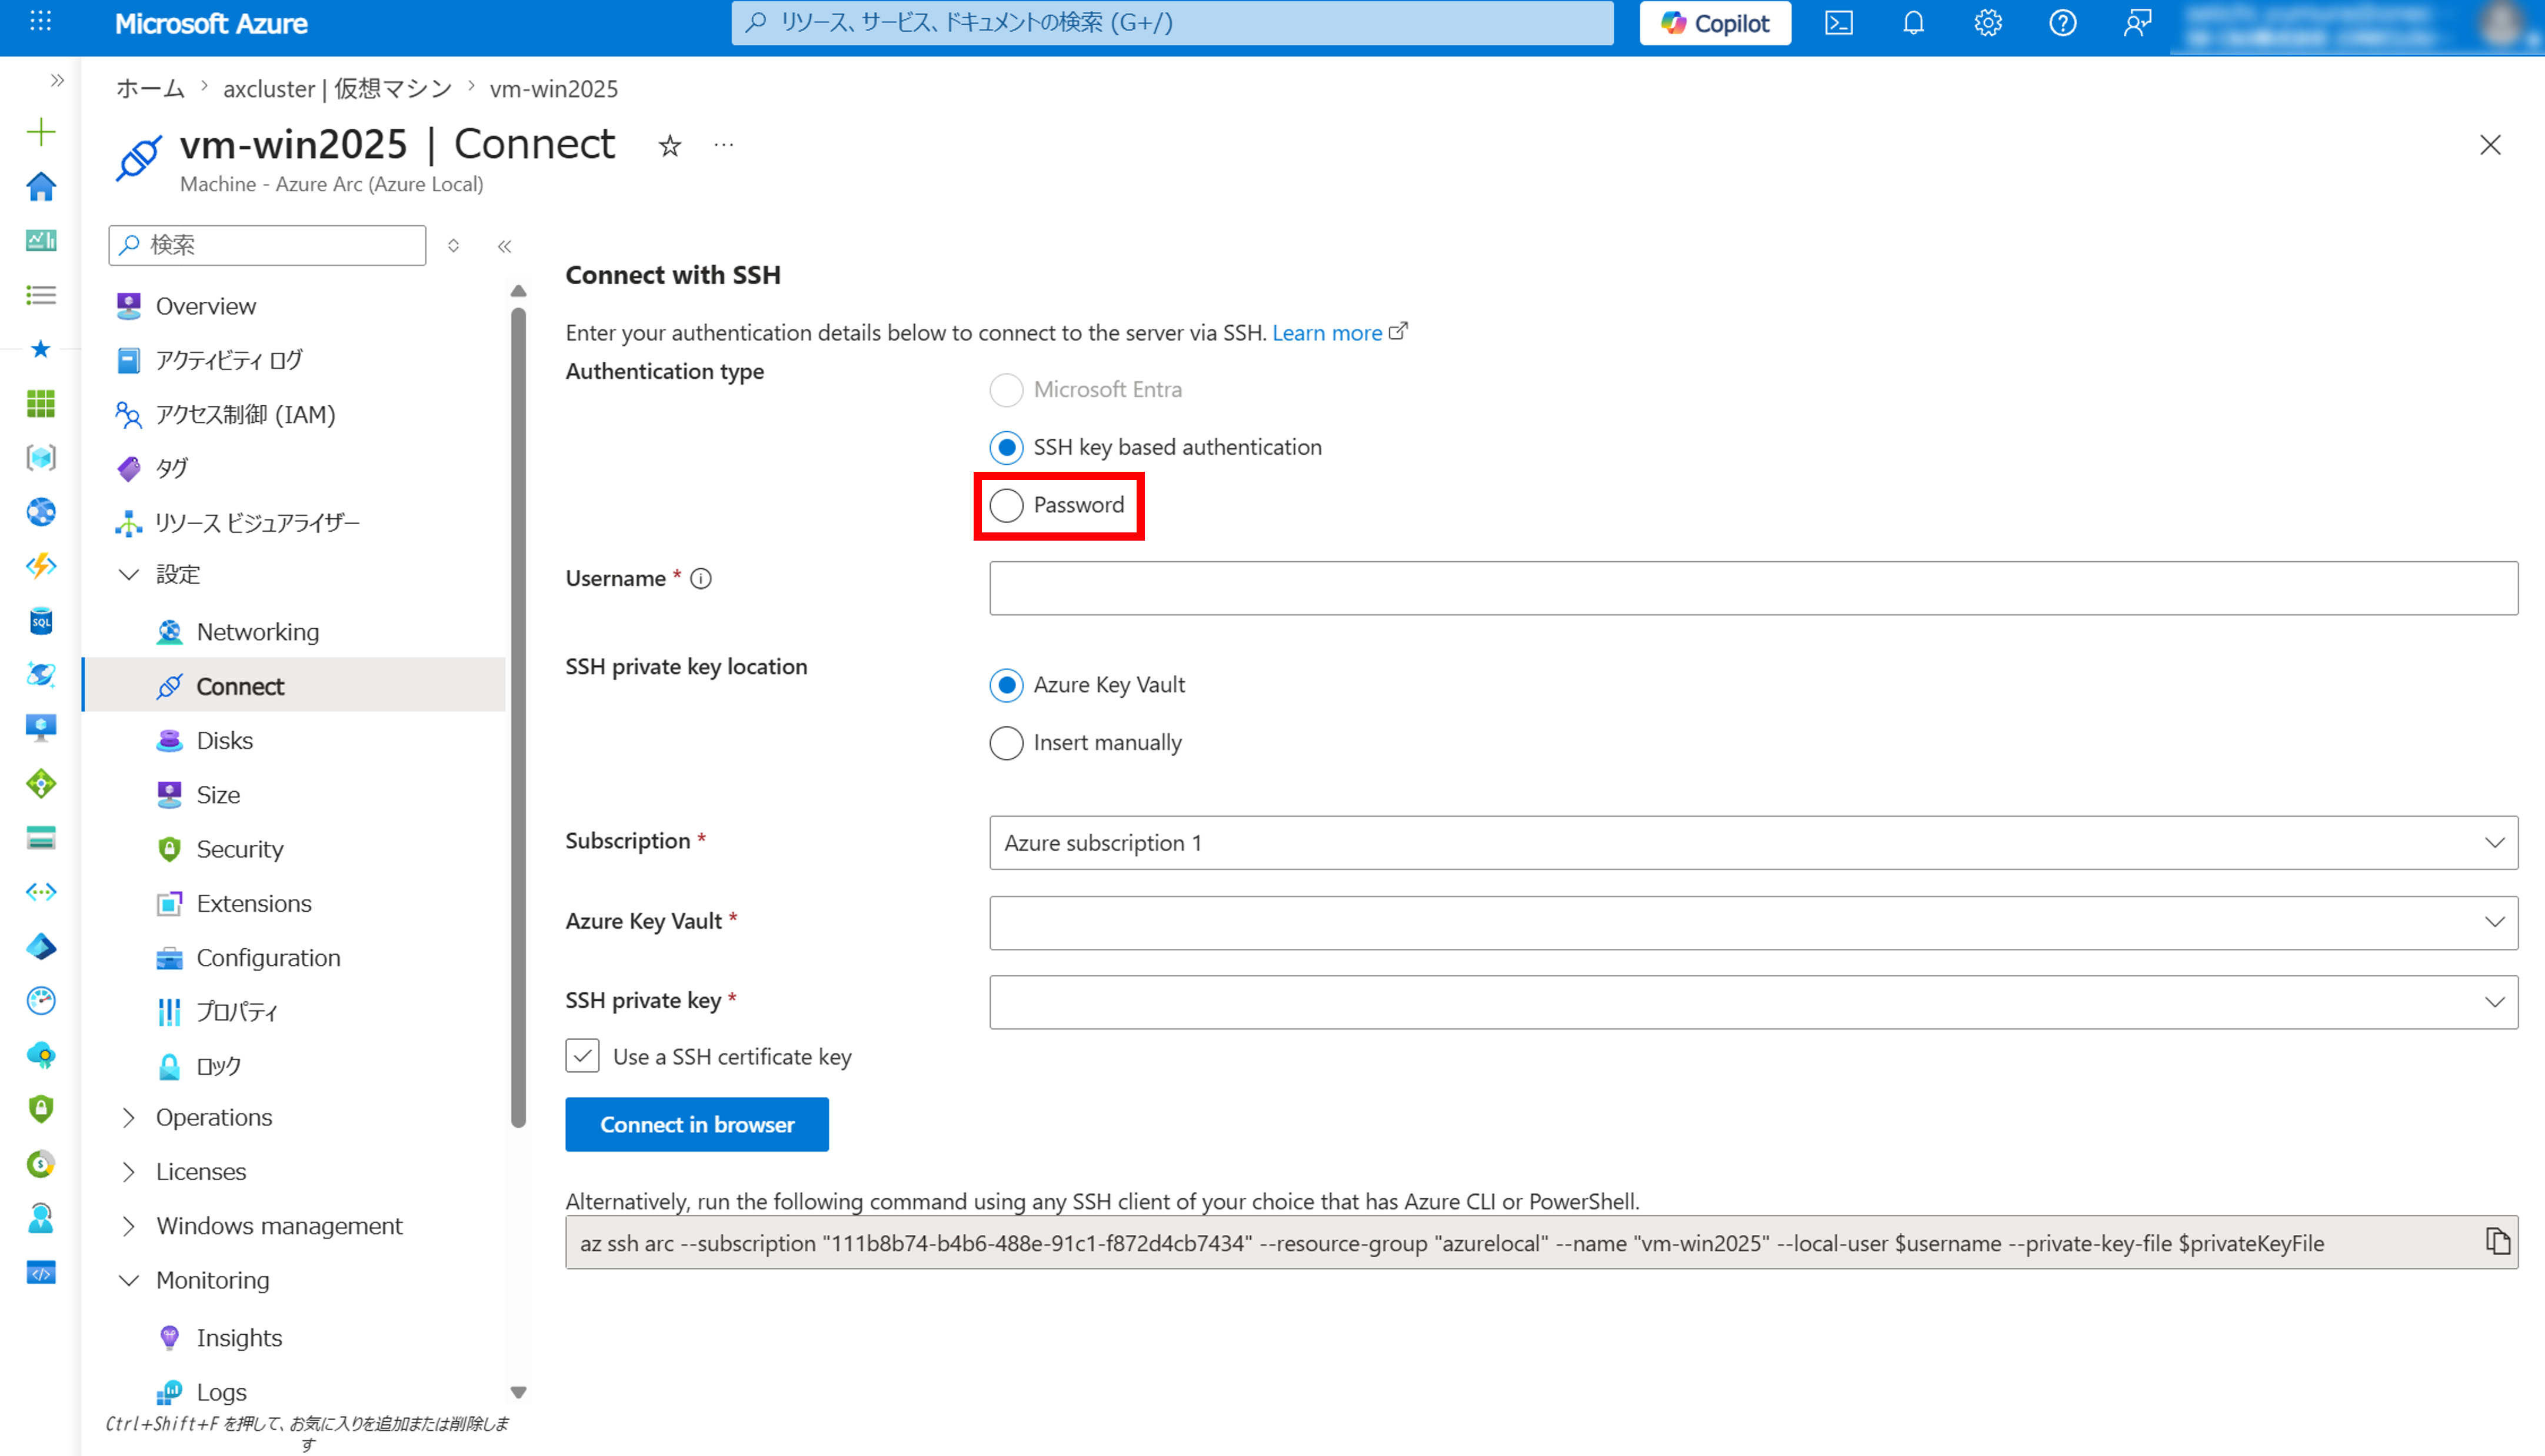Open the Azure portal app launcher grid
The height and width of the screenshot is (1456, 2545).
(40, 22)
